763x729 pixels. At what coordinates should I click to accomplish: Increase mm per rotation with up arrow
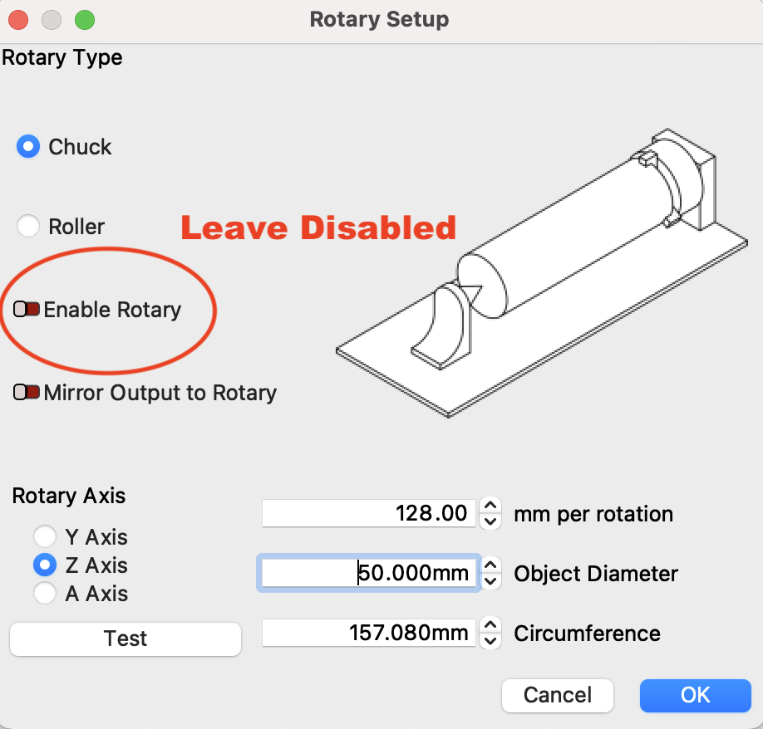pos(491,506)
